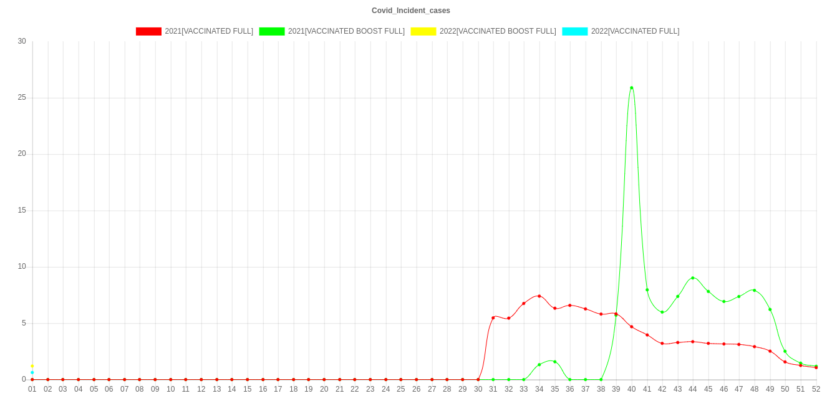Click the green peak data point at week 40
822x411 pixels.
(632, 88)
